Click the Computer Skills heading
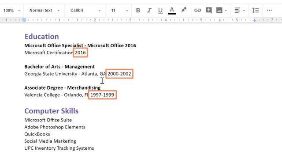The image size is (282, 159). [52, 111]
